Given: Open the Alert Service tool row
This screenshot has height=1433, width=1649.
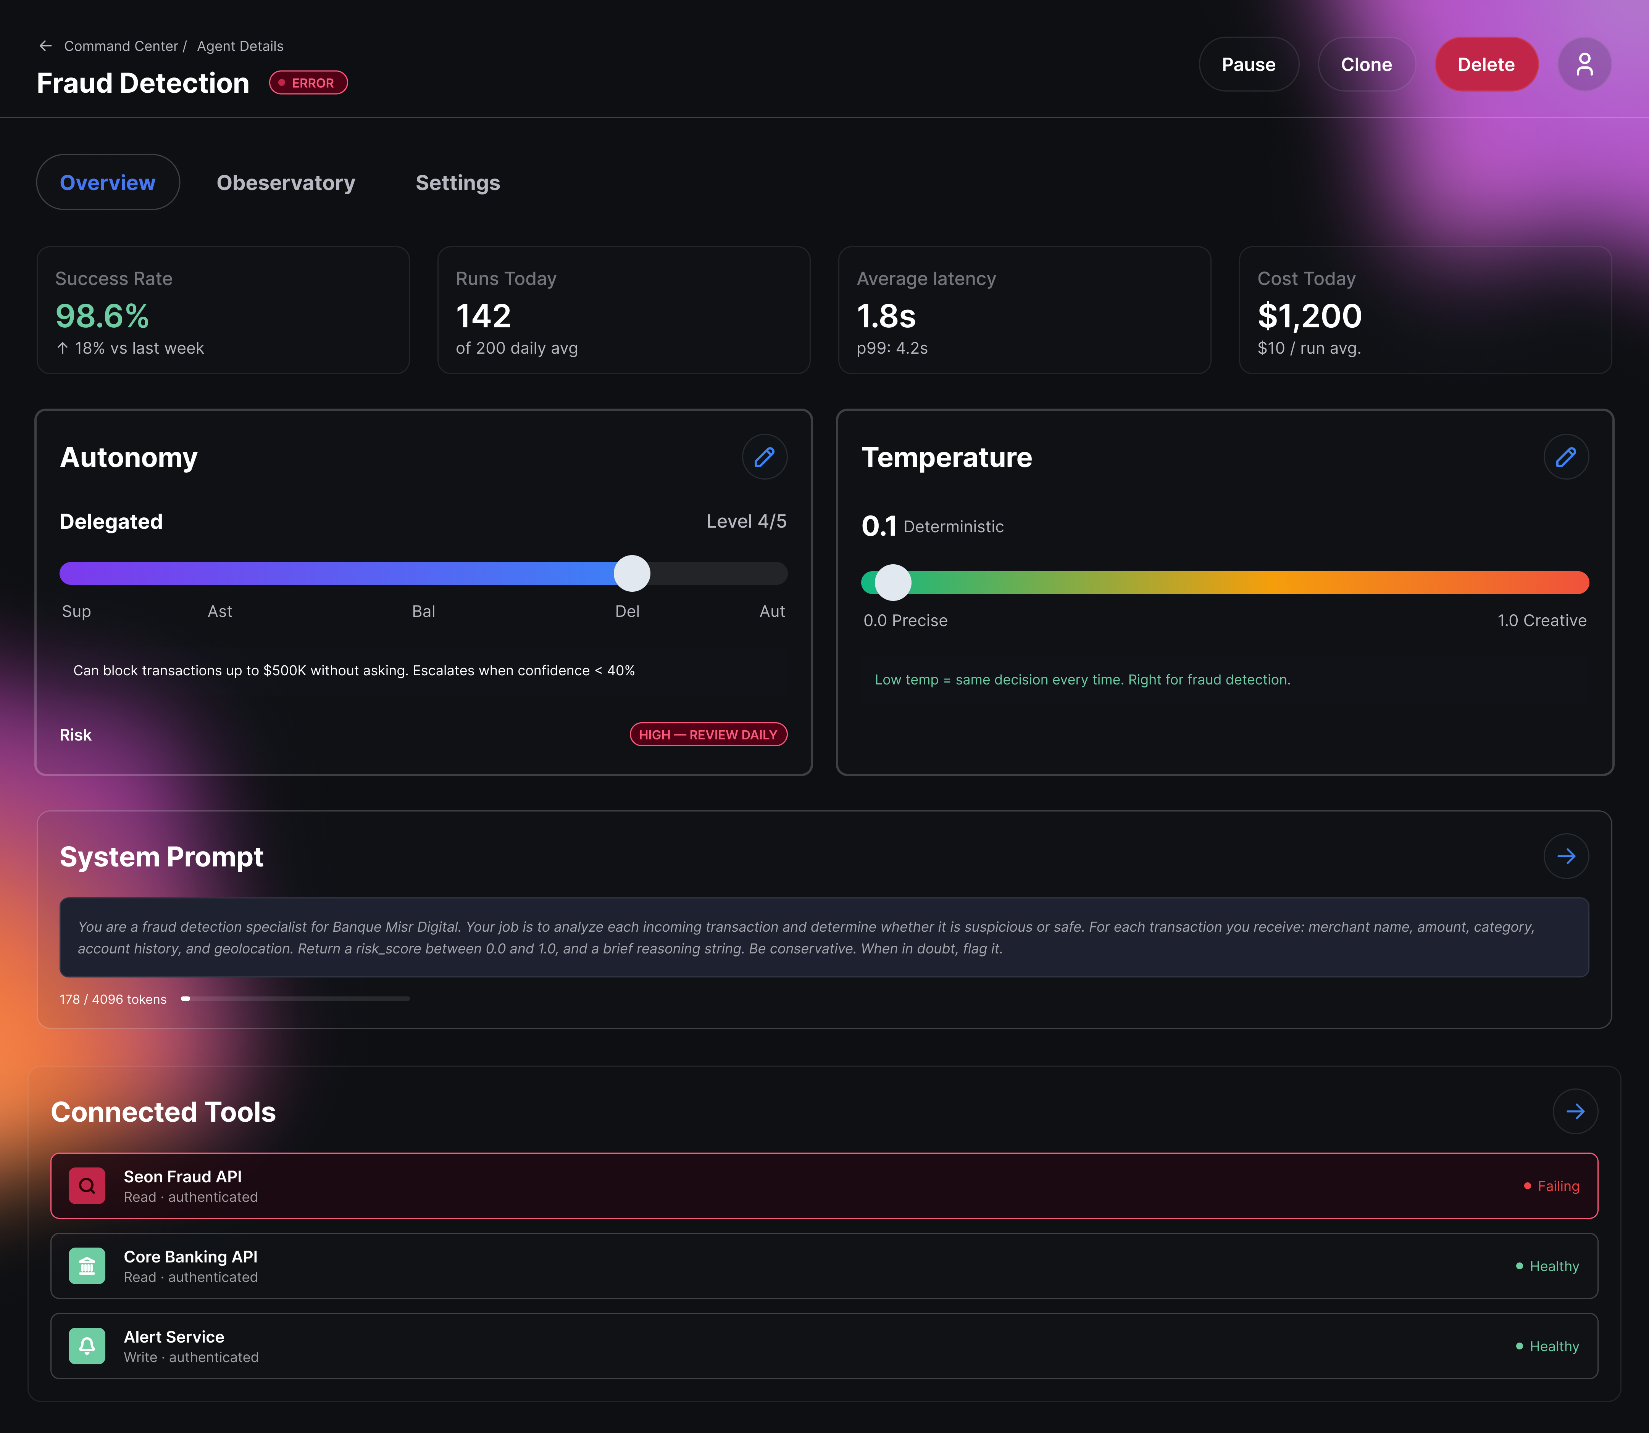Looking at the screenshot, I should point(824,1346).
